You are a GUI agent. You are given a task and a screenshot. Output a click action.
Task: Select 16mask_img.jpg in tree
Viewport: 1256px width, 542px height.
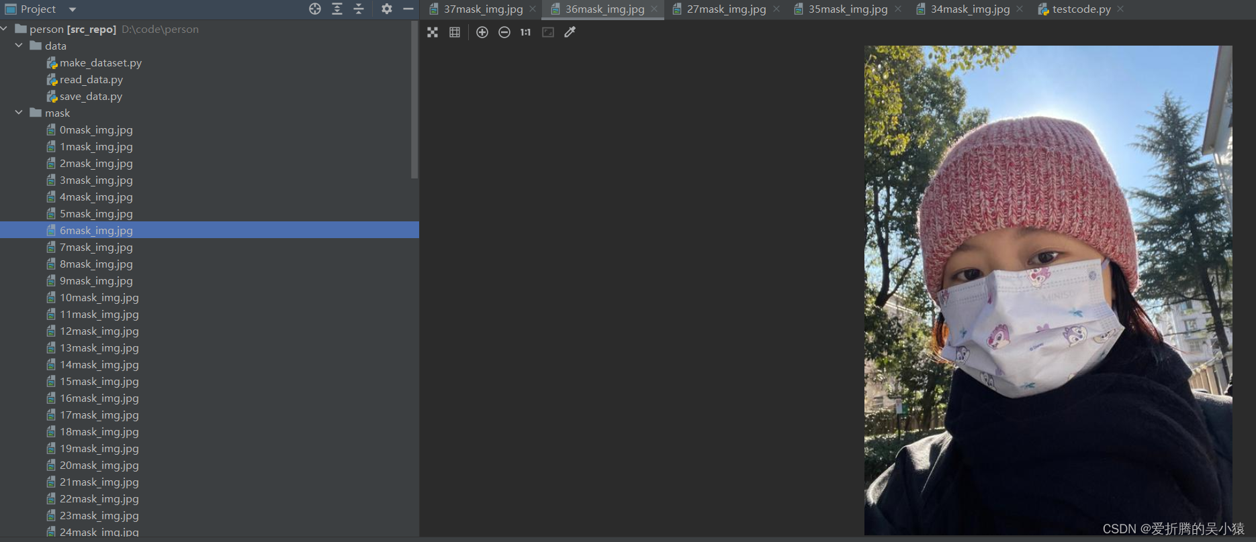point(99,398)
